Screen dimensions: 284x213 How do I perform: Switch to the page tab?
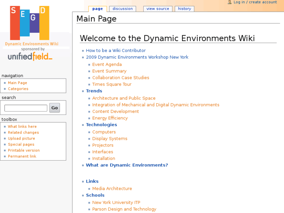(97, 9)
